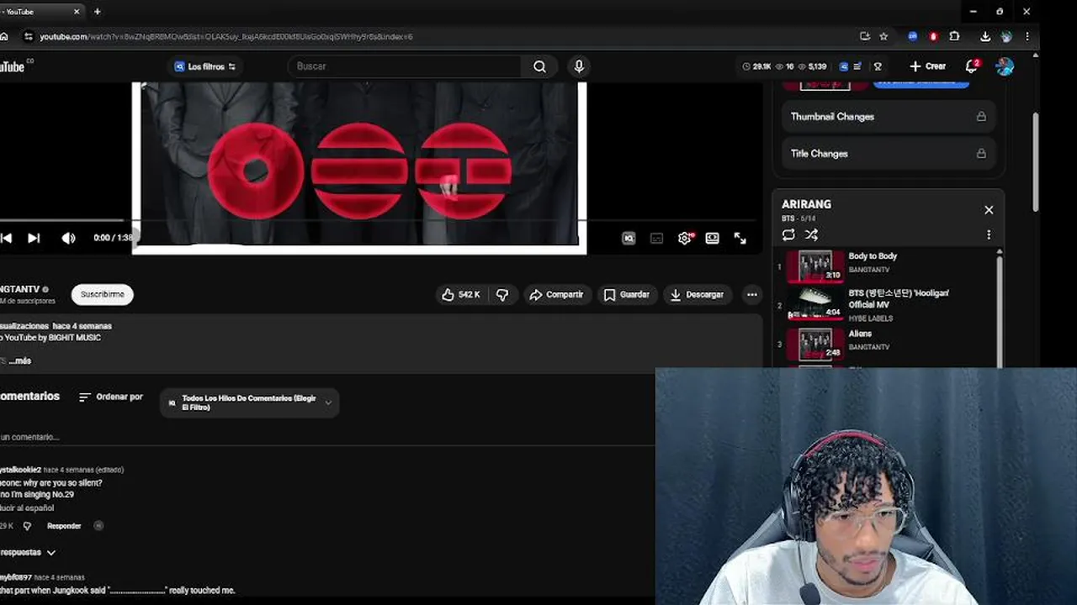Open the YouTube account avatar menu
1077x605 pixels.
coord(1005,66)
